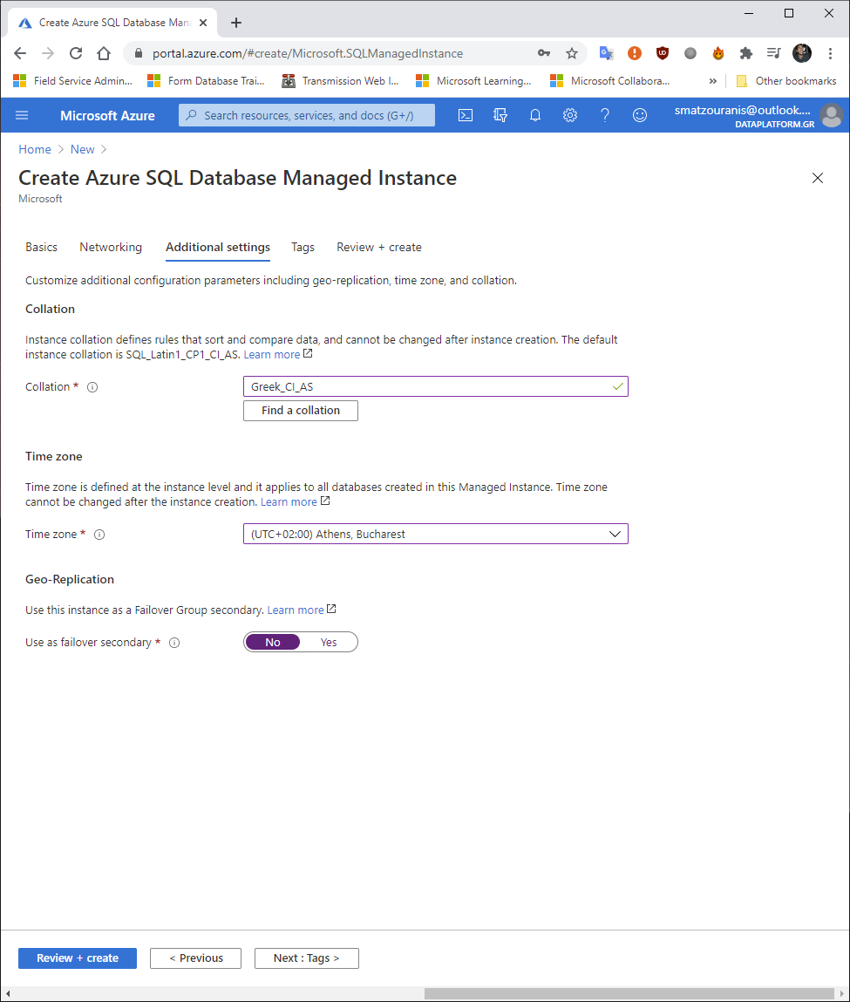Expand the hidden bookmarks chevron
The image size is (850, 1002).
[x=712, y=80]
